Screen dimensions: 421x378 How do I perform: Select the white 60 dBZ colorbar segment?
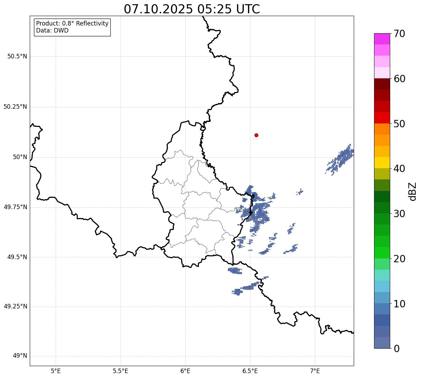click(382, 73)
